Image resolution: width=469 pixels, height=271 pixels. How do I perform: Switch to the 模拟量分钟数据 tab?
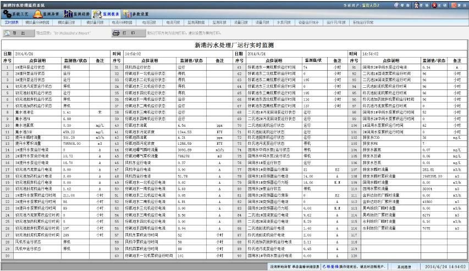(x=37, y=23)
